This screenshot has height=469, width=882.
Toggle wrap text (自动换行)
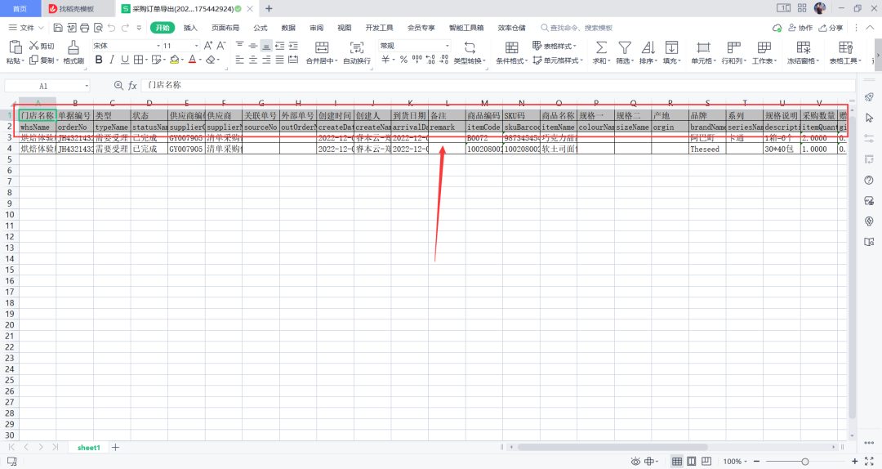(356, 47)
